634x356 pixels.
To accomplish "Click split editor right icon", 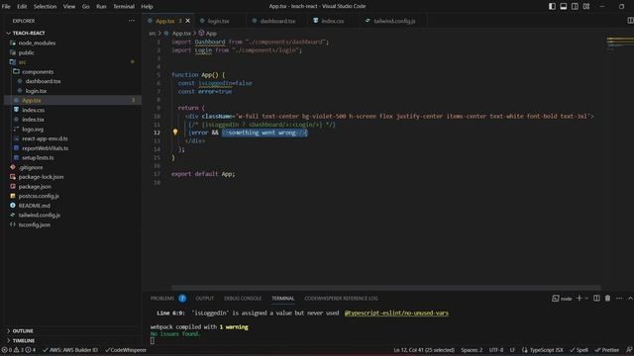I will 630,21.
